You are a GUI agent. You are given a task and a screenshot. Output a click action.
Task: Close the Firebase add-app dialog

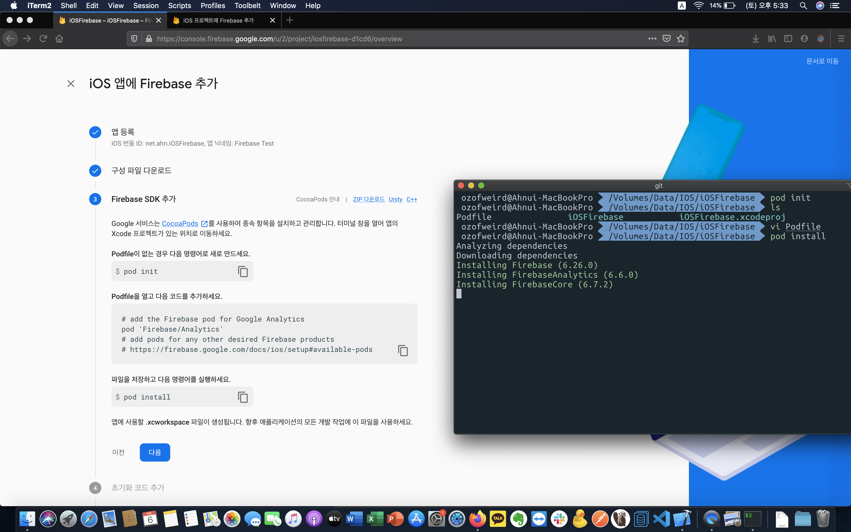(71, 83)
